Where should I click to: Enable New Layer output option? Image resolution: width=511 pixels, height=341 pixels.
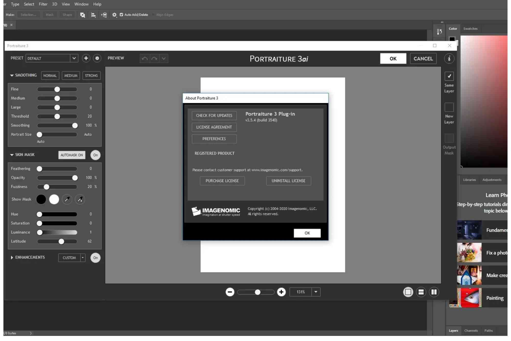[449, 107]
